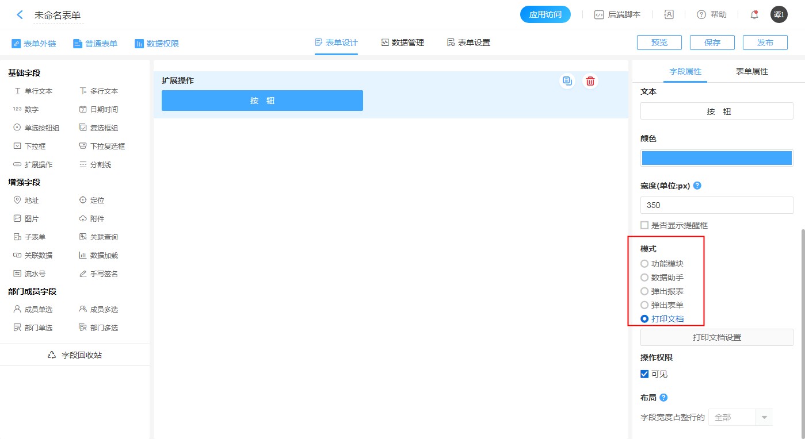
Task: Click the blue button color swatch
Action: coord(716,157)
